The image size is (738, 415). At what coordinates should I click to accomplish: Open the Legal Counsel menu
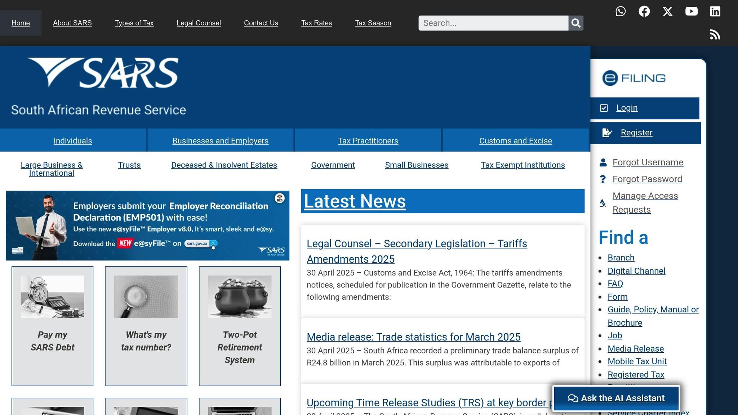coord(199,23)
